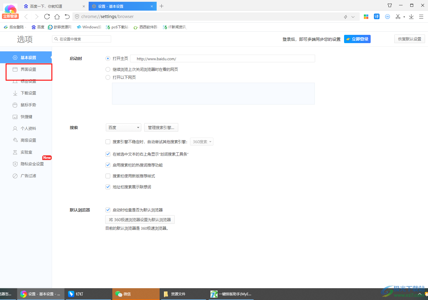Open the 基本设置 sidebar section
The width and height of the screenshot is (428, 300).
point(26,58)
